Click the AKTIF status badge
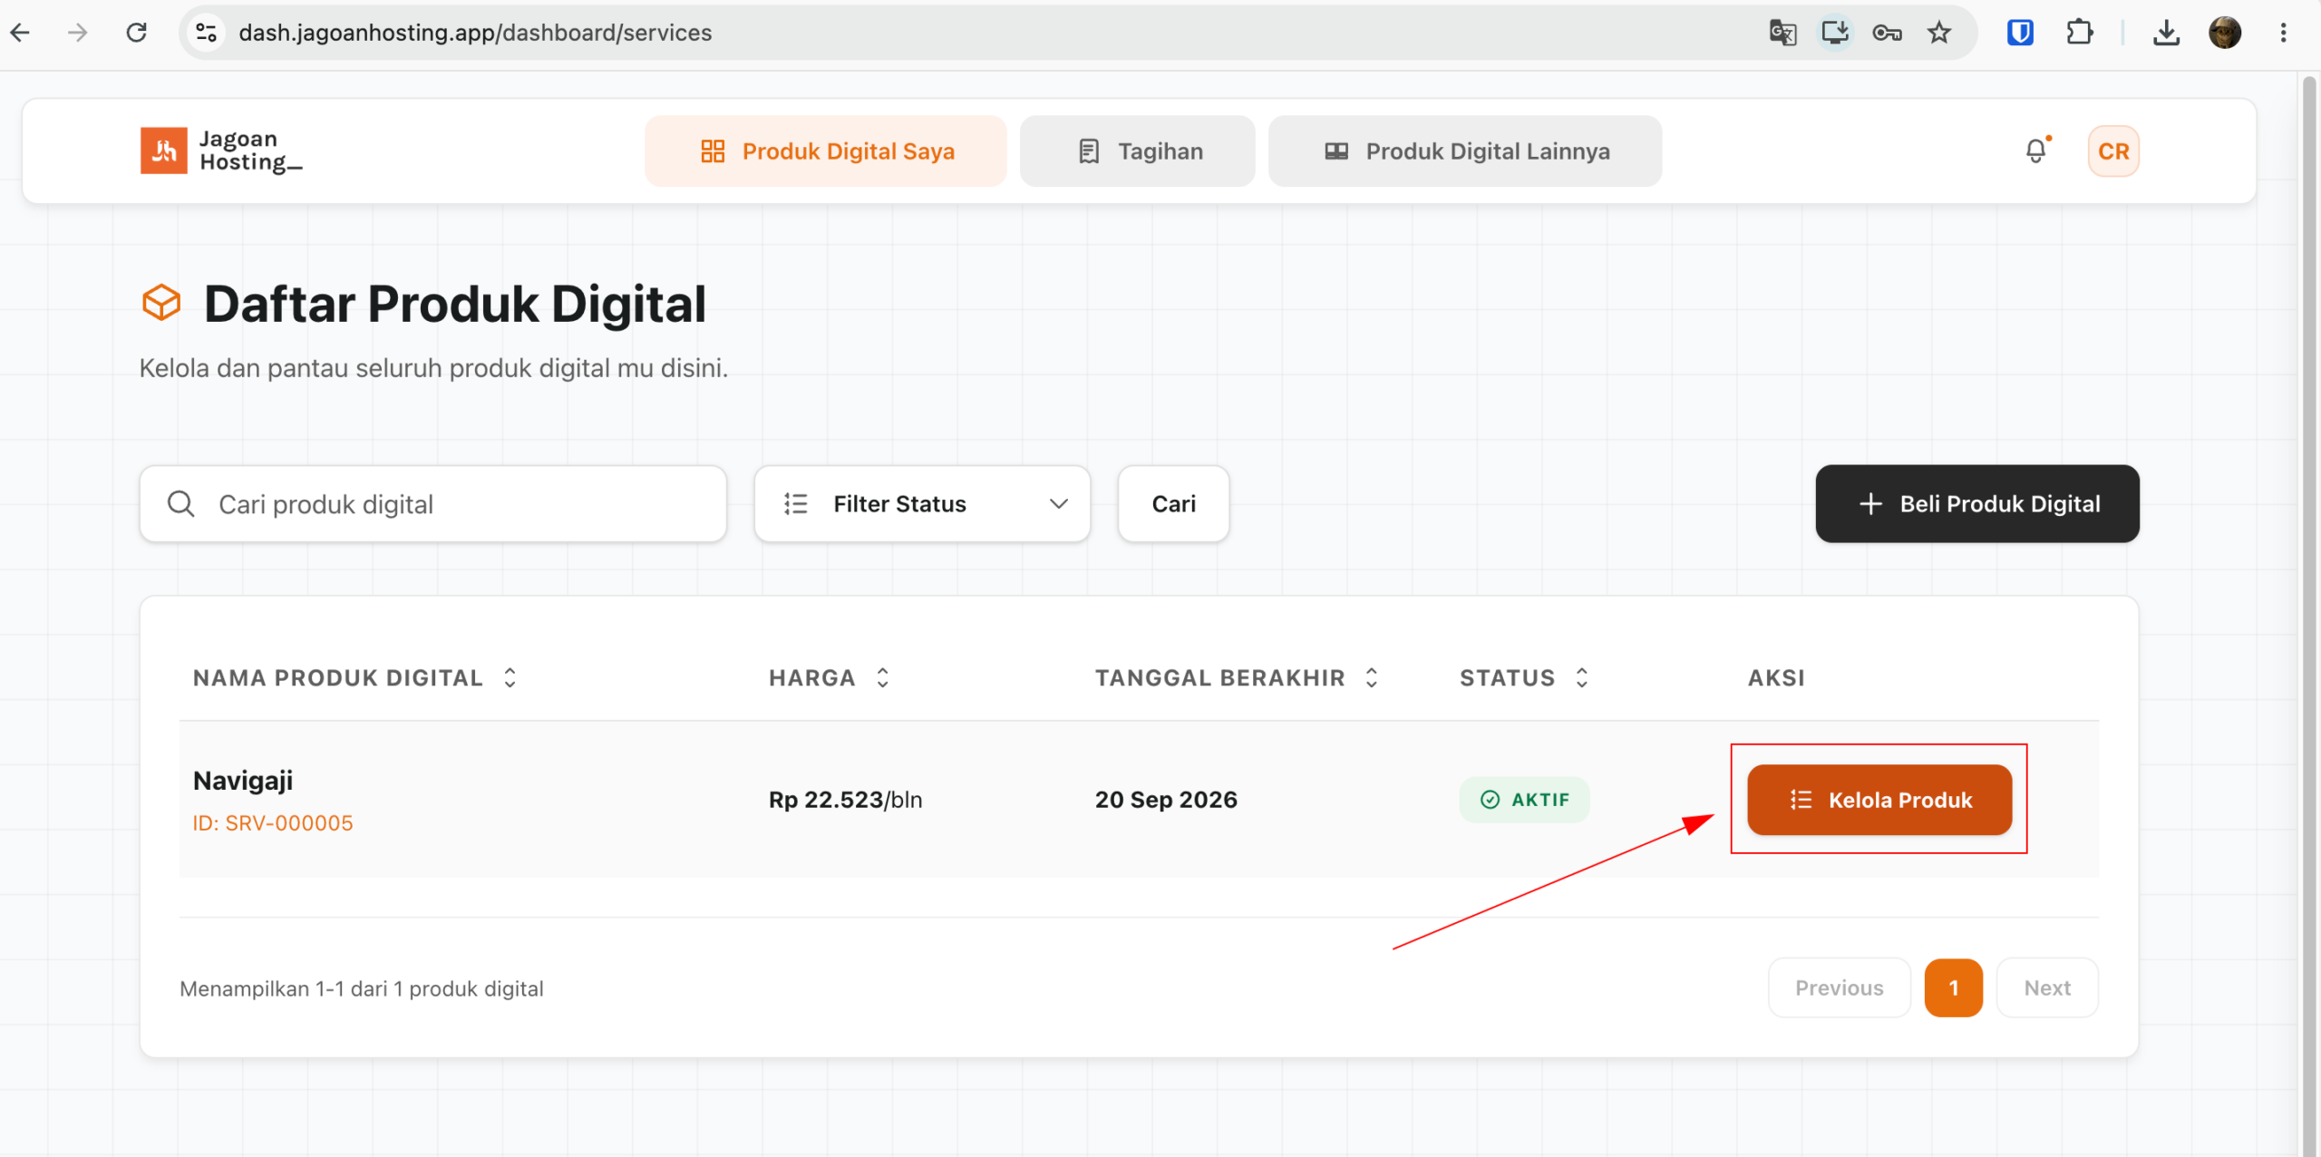The width and height of the screenshot is (2321, 1157). pos(1524,800)
